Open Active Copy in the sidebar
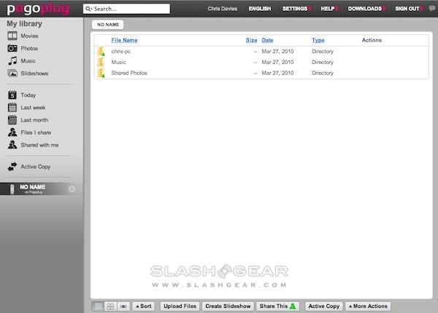Viewport: 438px width, 313px height. 35,167
